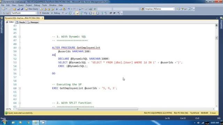Click the vertical scrollbar thumb of the editor
Viewport: 223px width, 125px height.
(216, 38)
